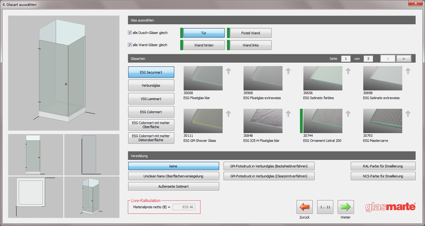Click up arrow beside ESG Mastercarre
Screen dimensions: 425x226
point(408,114)
